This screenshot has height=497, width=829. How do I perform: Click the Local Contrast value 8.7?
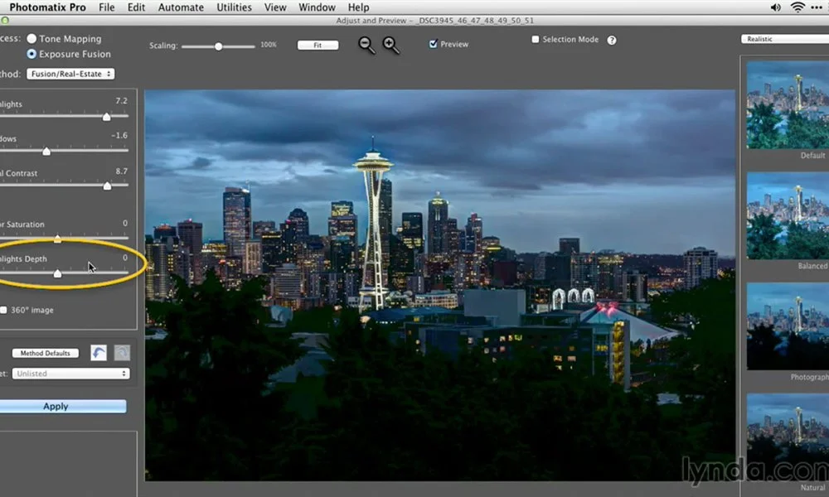(122, 171)
